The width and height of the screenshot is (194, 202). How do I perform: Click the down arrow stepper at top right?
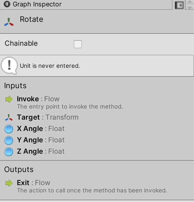tap(189, 7)
